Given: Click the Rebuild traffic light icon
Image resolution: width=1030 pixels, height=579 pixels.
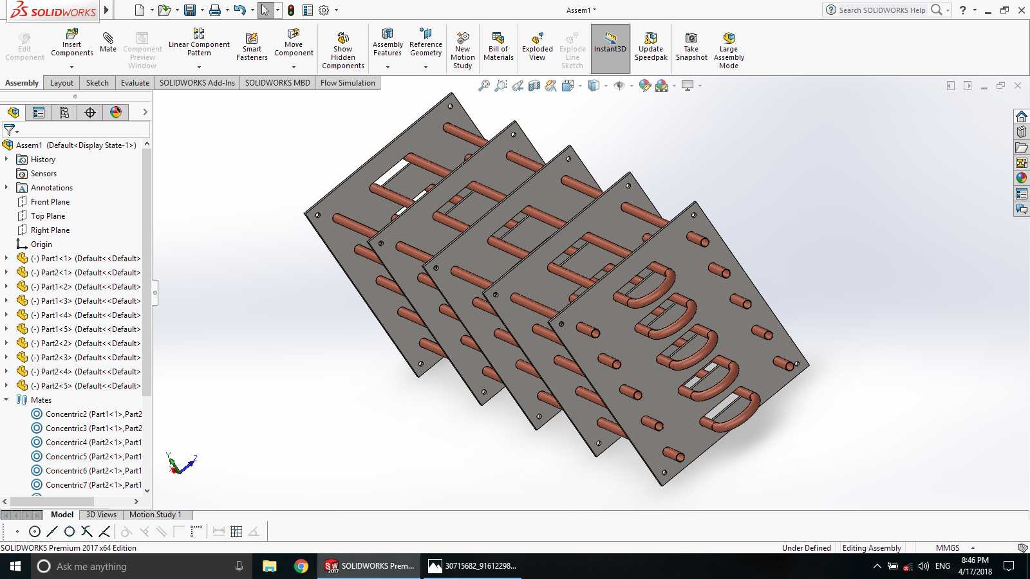Looking at the screenshot, I should tap(291, 10).
